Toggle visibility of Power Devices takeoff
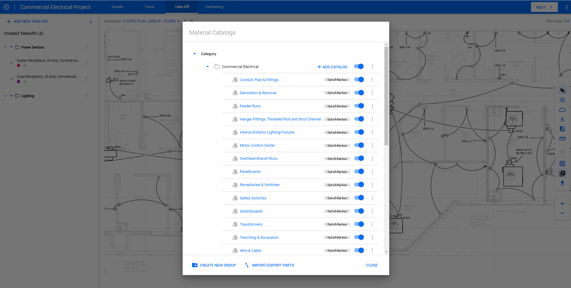571x288 pixels. point(5,47)
